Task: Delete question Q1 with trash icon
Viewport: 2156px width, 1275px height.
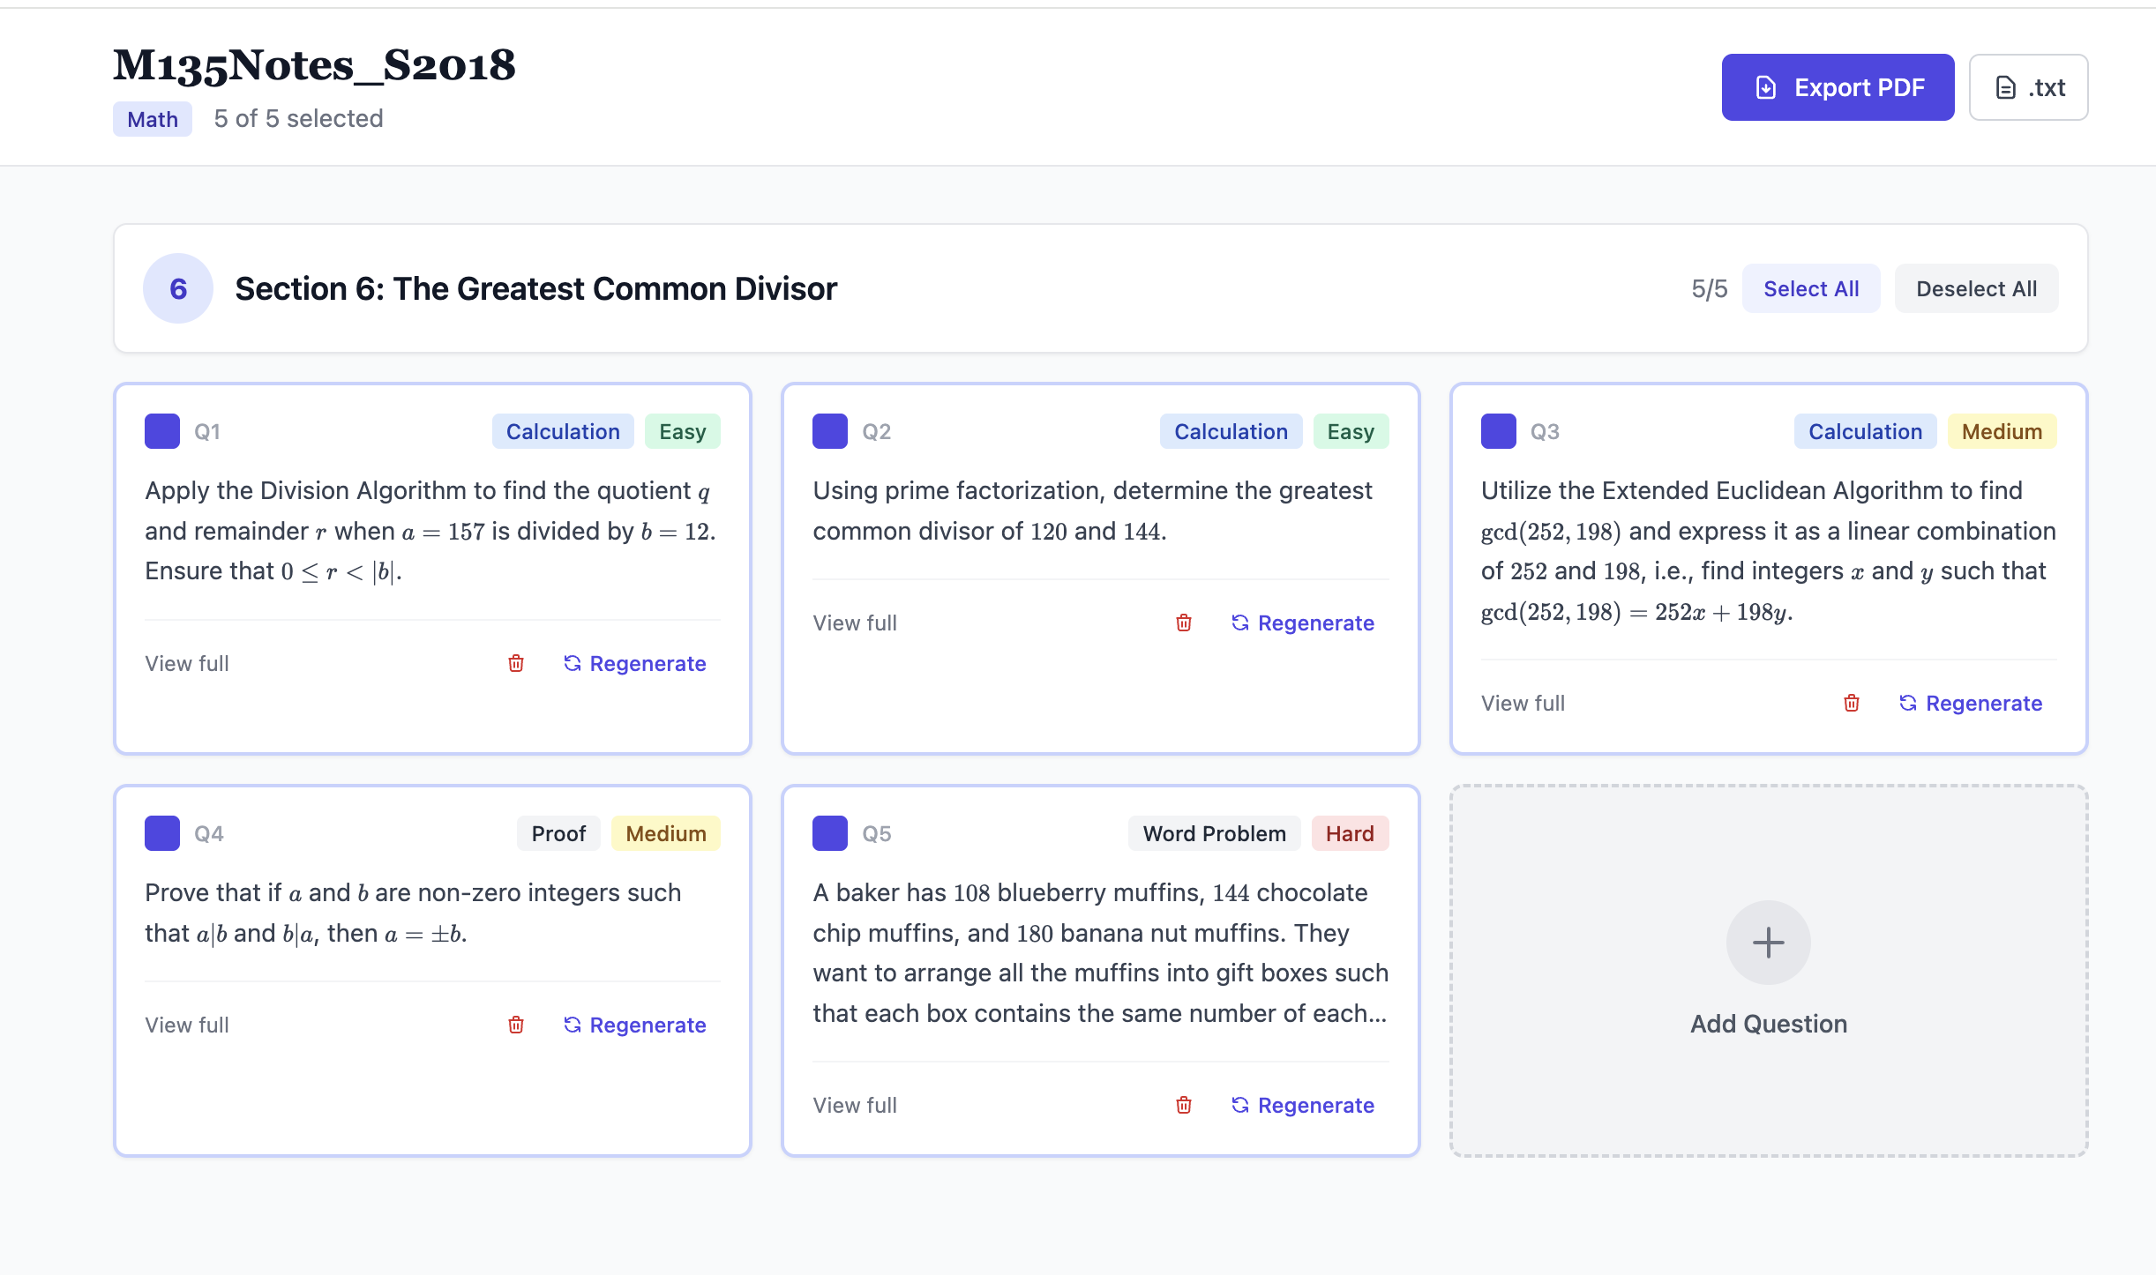Action: (516, 663)
